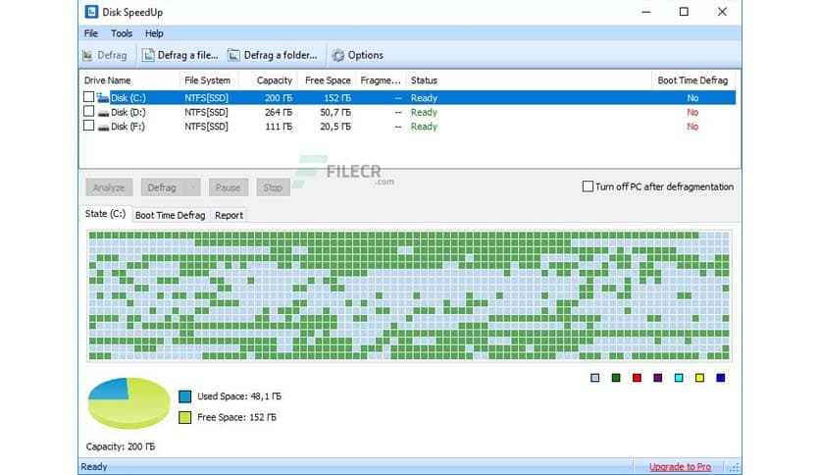This screenshot has height=475, width=820.
Task: Click the Disk (D:) drive icon
Action: (x=103, y=113)
